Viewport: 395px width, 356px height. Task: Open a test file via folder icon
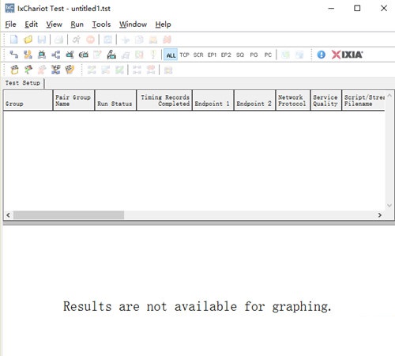point(28,40)
